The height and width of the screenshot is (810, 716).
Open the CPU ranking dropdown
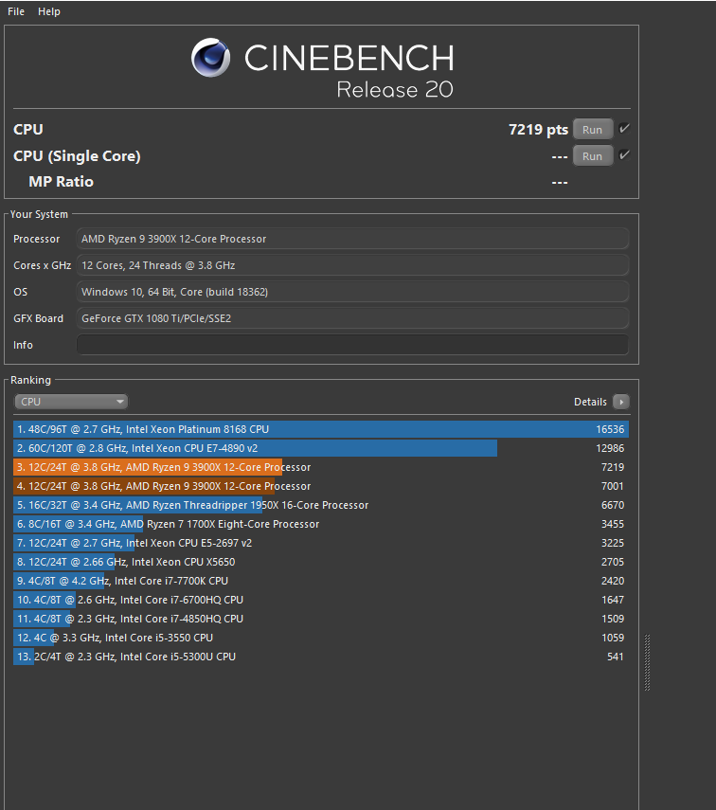coord(71,402)
